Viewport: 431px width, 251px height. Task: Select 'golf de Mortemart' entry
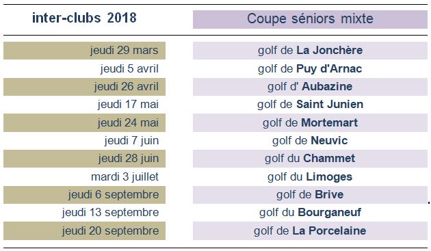tap(310, 123)
